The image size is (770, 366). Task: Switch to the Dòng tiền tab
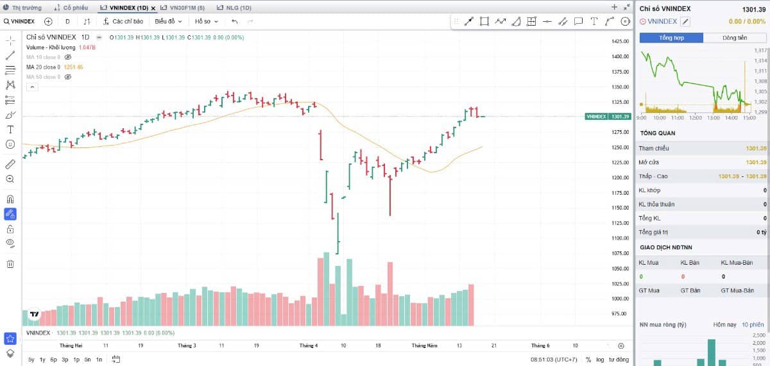tap(734, 38)
